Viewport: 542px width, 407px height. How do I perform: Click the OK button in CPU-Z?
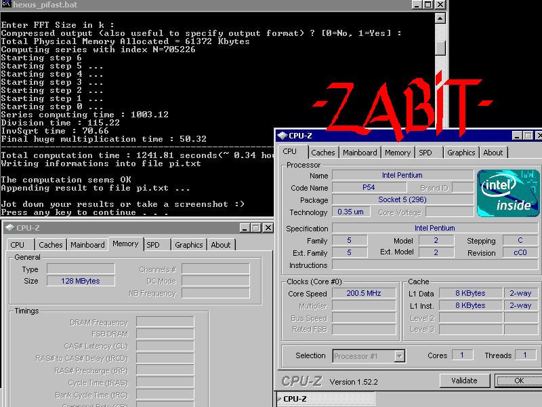tap(519, 381)
